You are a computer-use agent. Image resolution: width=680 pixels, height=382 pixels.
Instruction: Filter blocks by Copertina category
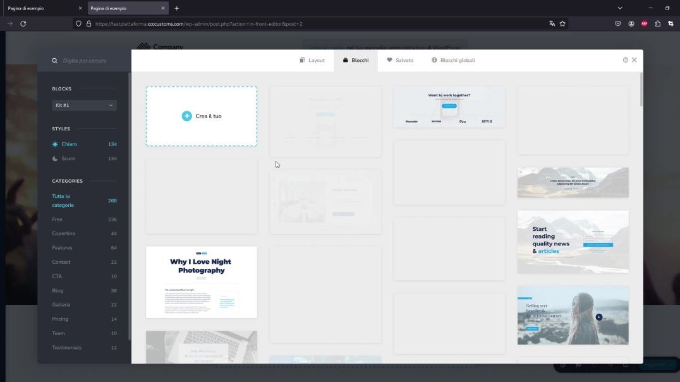tap(84, 233)
